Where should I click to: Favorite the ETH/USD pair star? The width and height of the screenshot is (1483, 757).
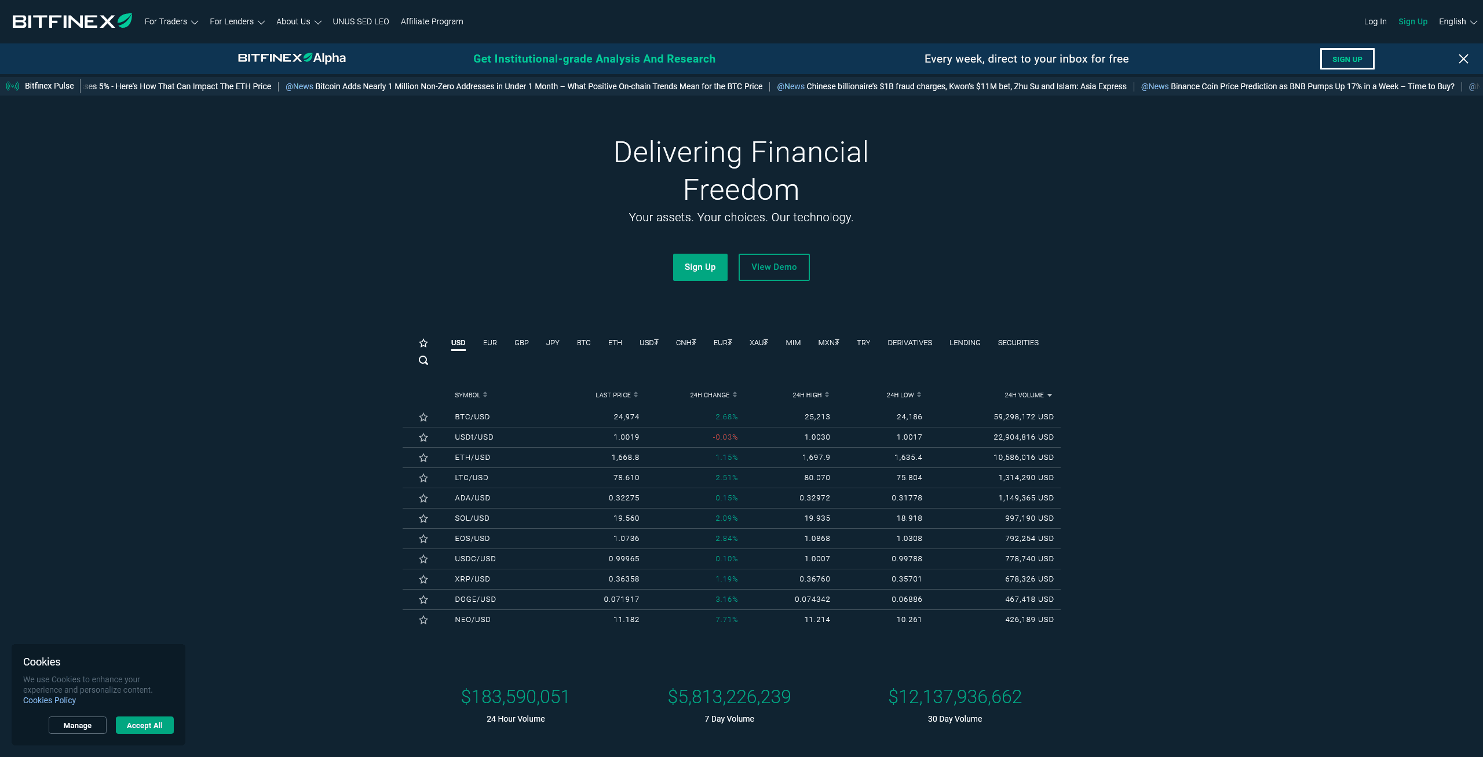[423, 458]
